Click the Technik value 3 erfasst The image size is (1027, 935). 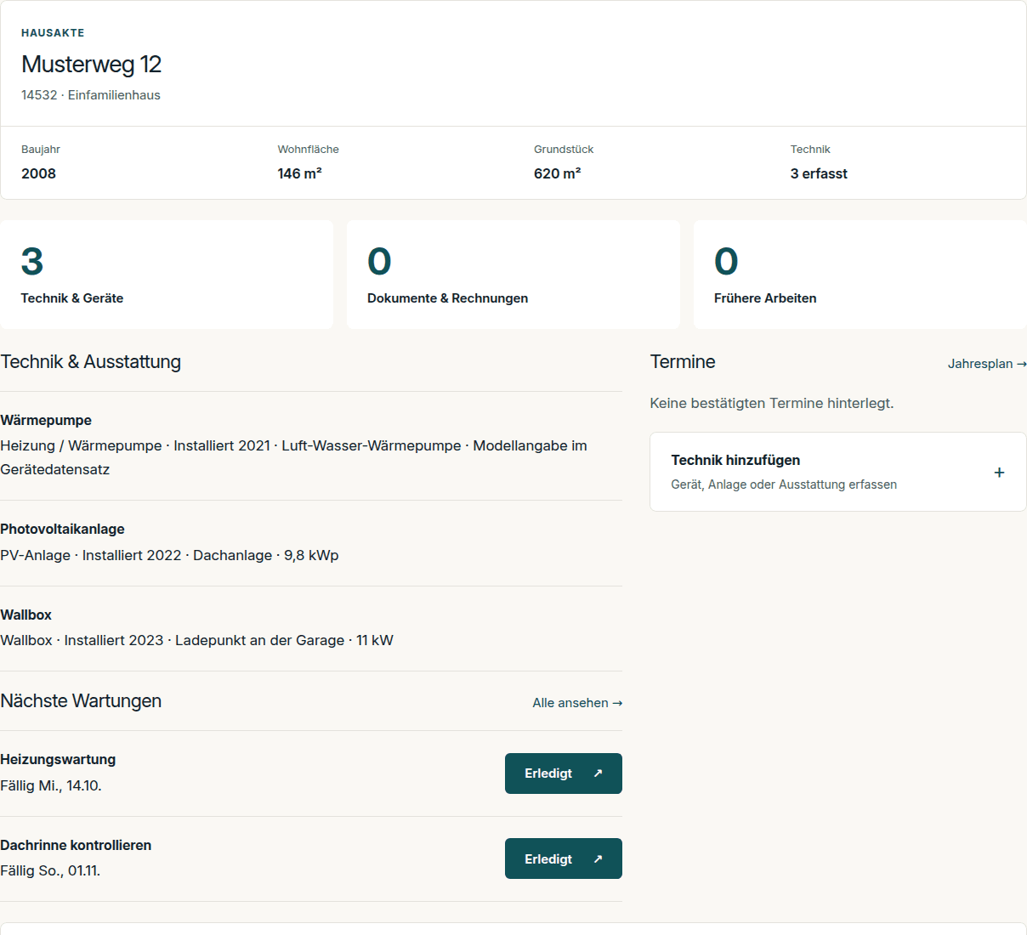tap(819, 173)
